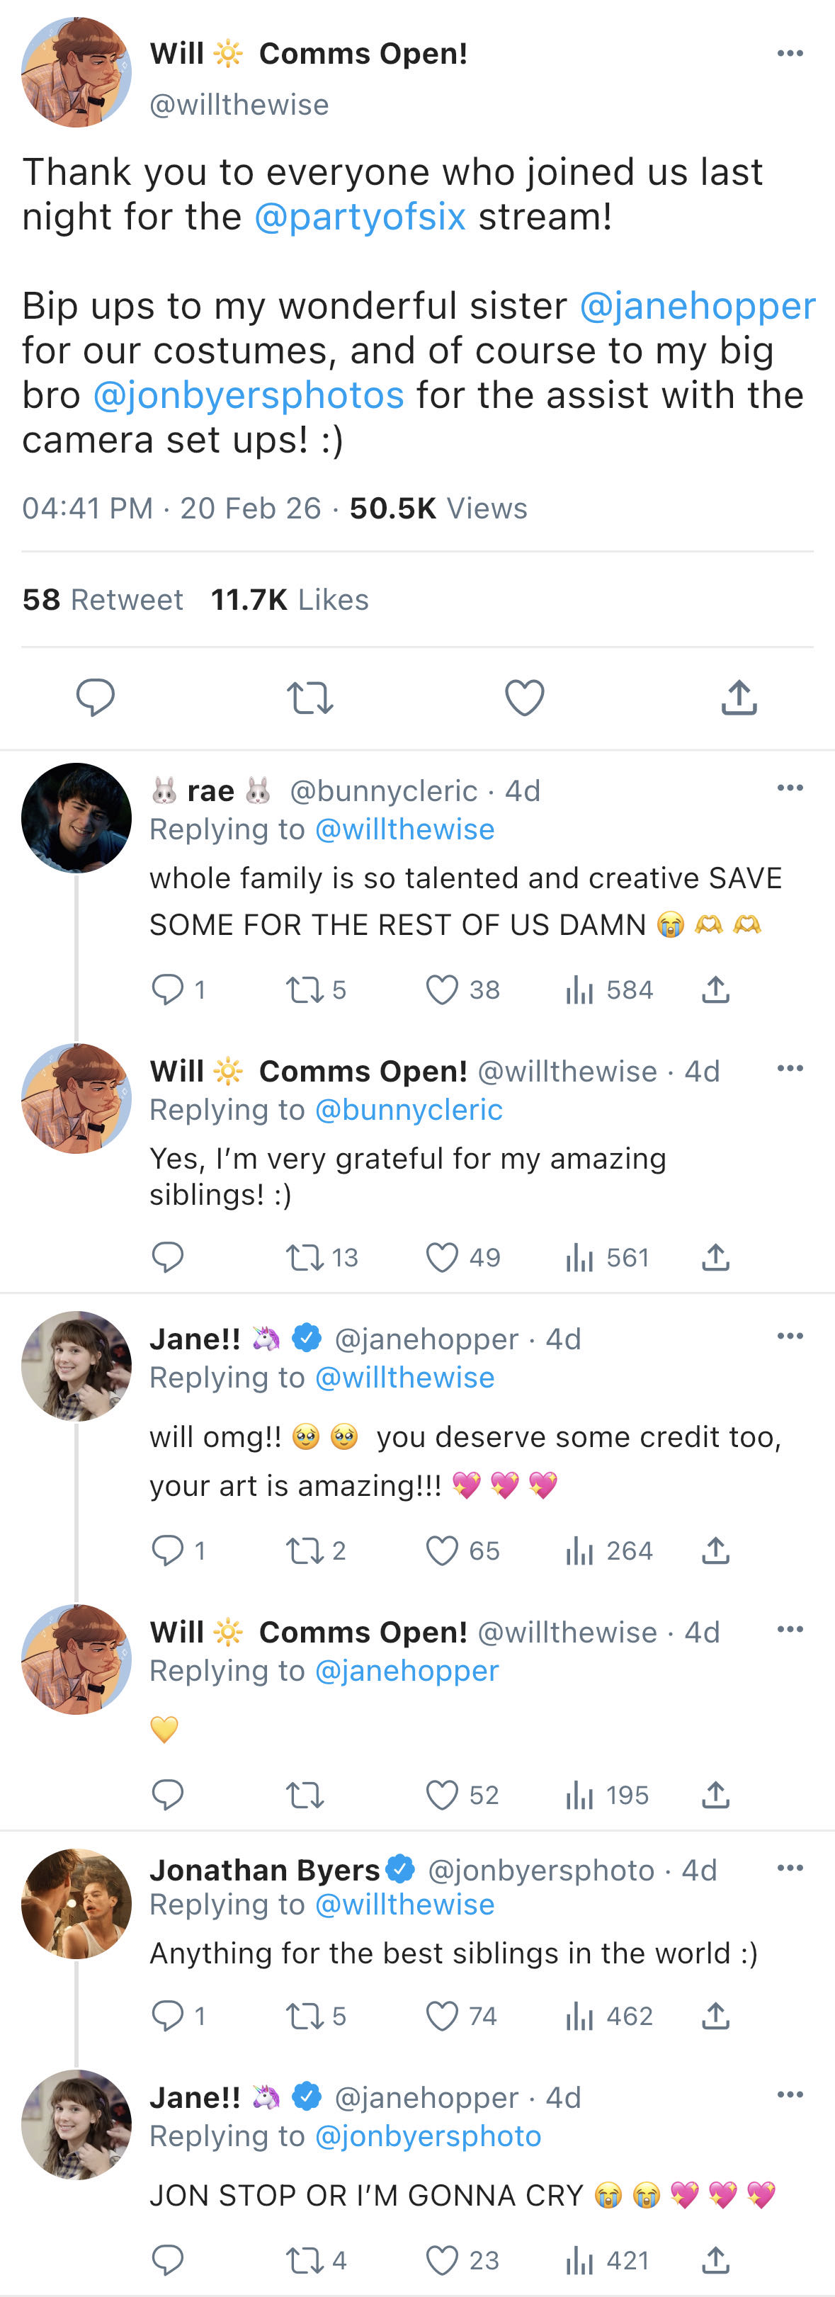
Task: Open the three-dot menu on Jonathan Byers' reply
Action: click(x=790, y=1868)
